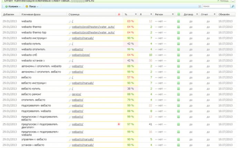Select the 63 % value in webasto row
Screen dimensions: 238x148
point(130,21)
